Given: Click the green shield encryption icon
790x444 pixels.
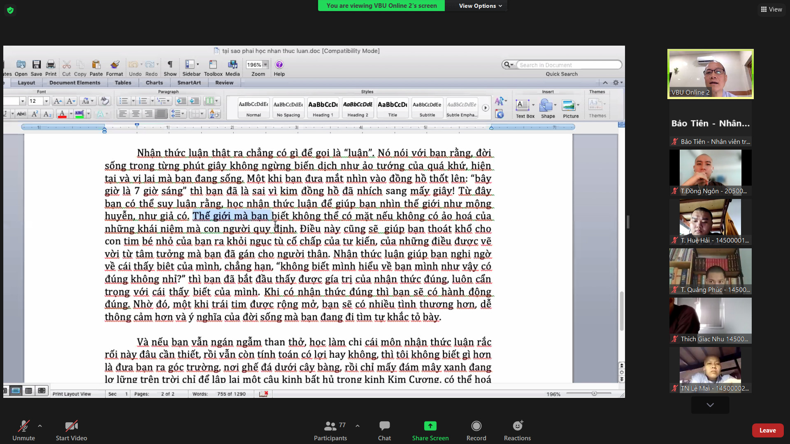Looking at the screenshot, I should click(10, 10).
